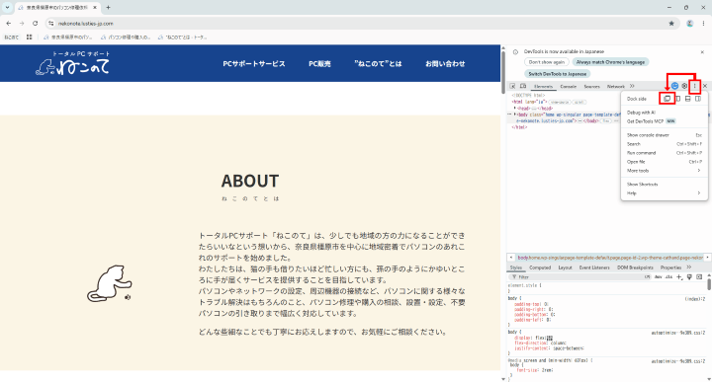Bookmark this page with the star icon
The height and width of the screenshot is (382, 712).
(x=671, y=23)
